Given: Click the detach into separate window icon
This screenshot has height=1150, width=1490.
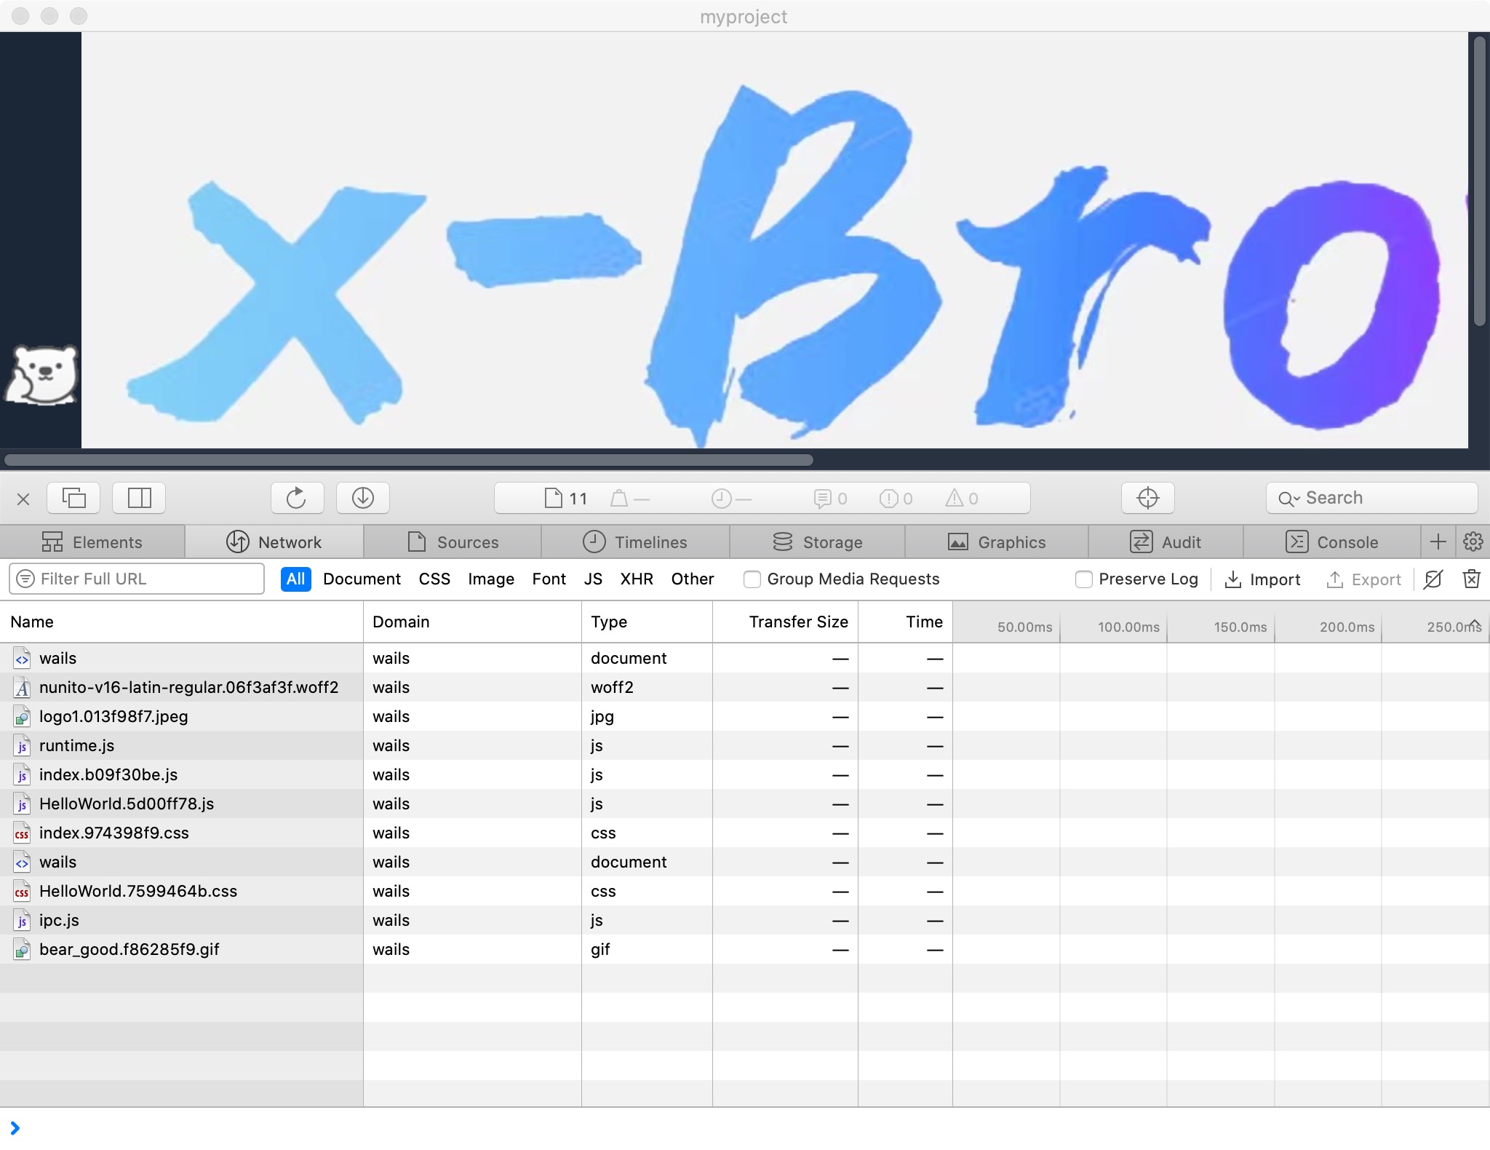Looking at the screenshot, I should click(73, 499).
